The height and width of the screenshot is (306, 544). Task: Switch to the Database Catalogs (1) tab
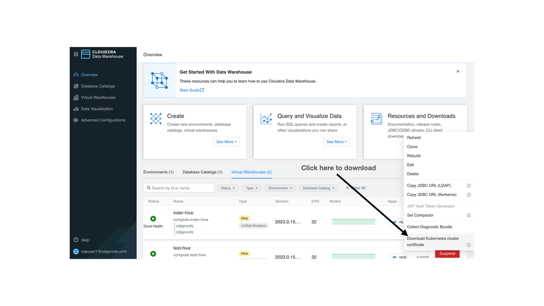[202, 172]
